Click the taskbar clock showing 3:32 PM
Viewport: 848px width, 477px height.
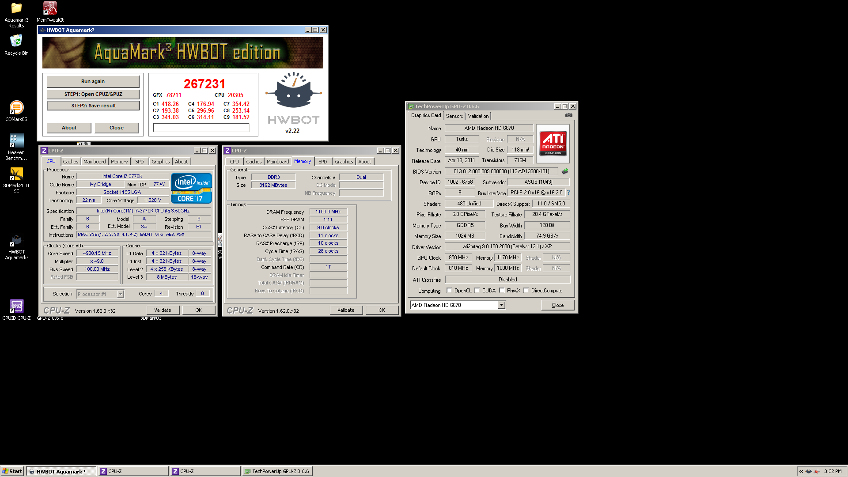click(833, 471)
